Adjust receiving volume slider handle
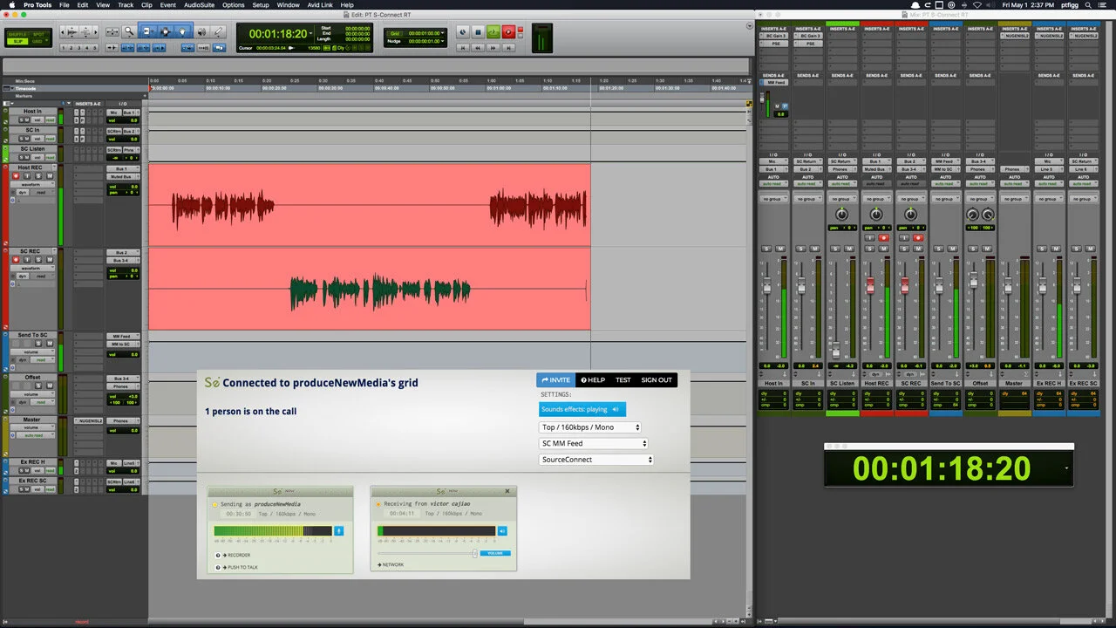1116x628 pixels. (475, 553)
